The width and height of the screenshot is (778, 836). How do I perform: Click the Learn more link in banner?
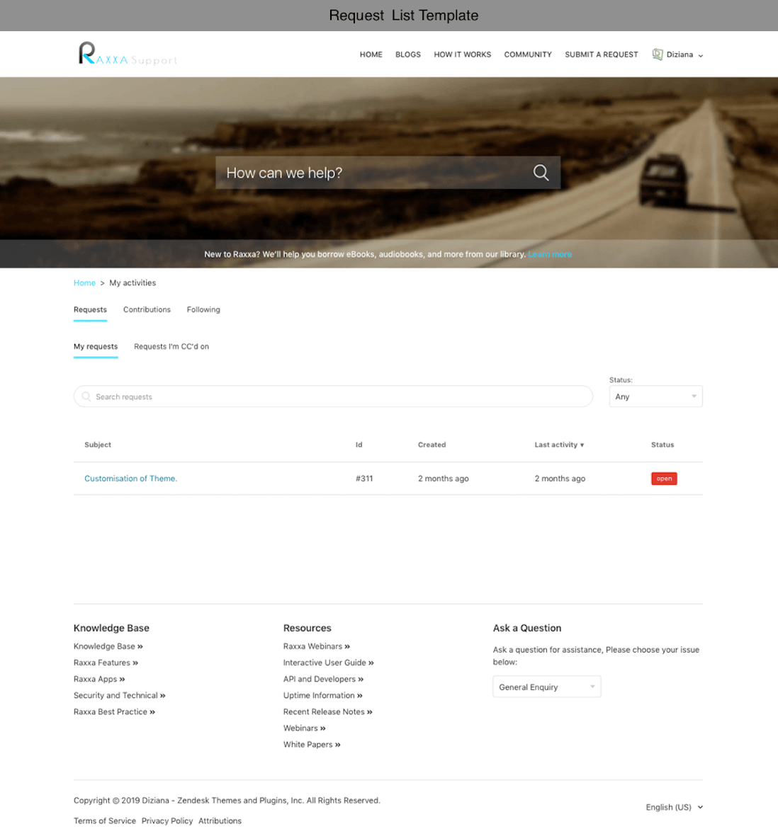coord(550,254)
